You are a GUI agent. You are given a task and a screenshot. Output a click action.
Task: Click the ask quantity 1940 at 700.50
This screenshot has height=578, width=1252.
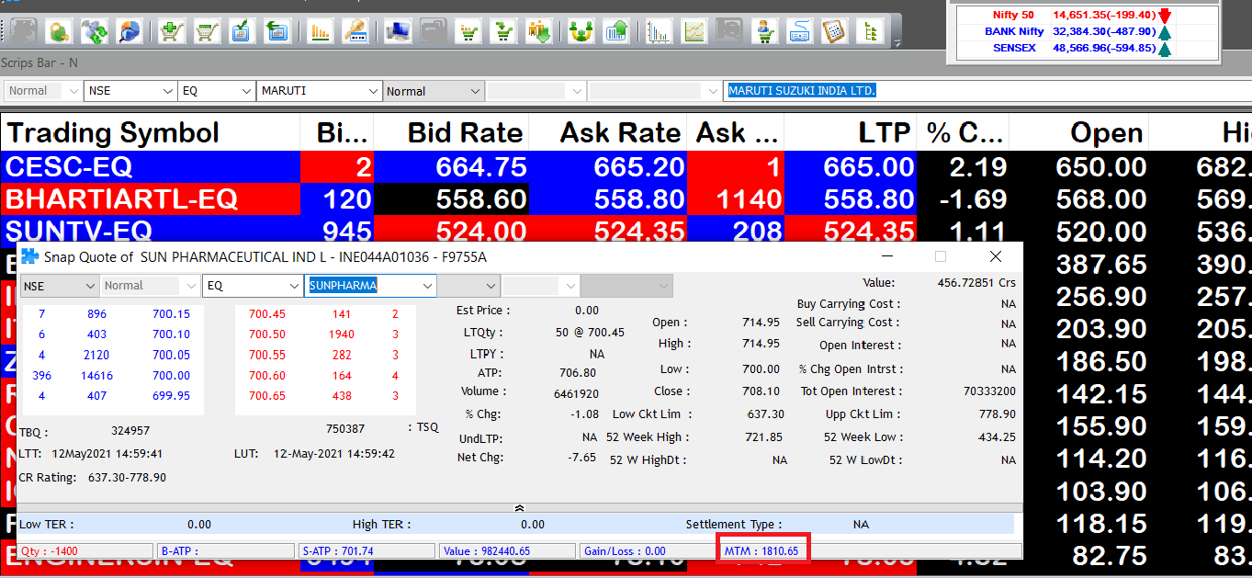pyautogui.click(x=341, y=334)
